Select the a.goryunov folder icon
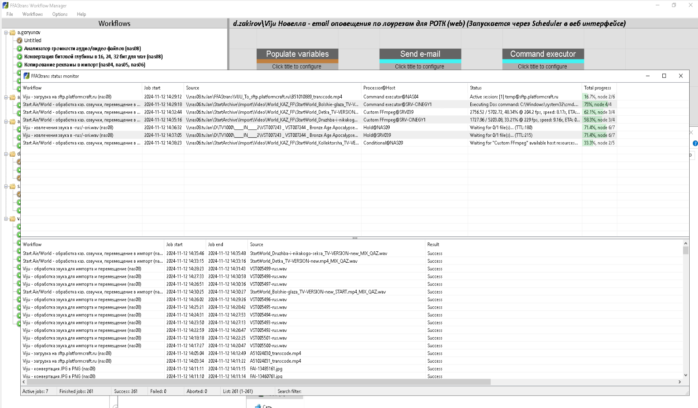Screen dimensions: 698x408 pos(12,33)
